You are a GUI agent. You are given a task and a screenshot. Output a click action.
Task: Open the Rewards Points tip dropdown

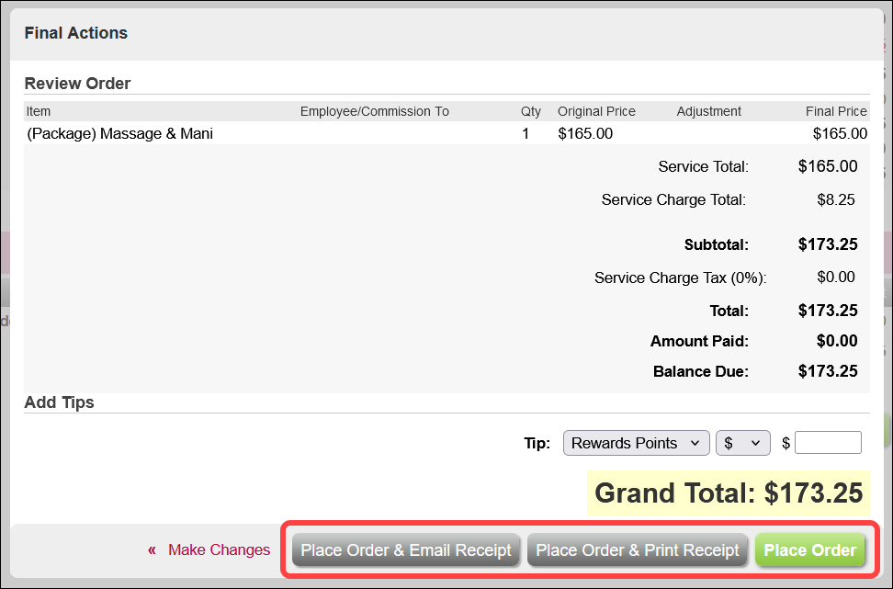[x=636, y=443]
